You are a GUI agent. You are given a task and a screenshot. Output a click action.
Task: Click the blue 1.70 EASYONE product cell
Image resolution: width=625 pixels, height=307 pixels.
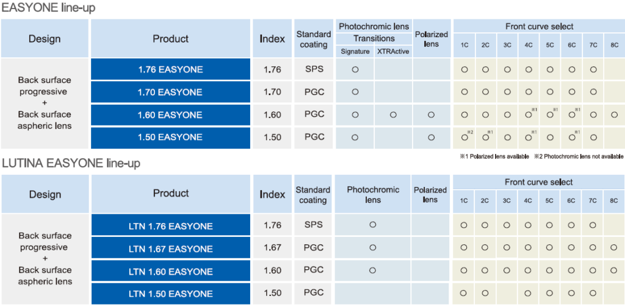pyautogui.click(x=170, y=92)
